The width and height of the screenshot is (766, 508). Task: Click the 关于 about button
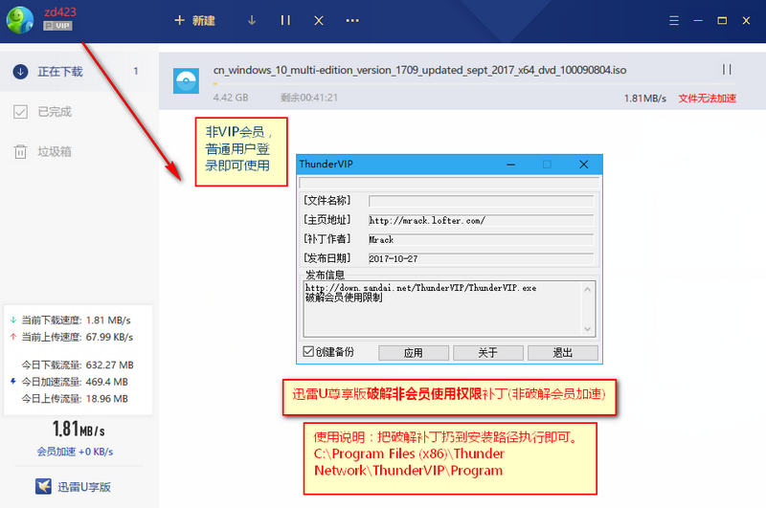click(x=488, y=353)
